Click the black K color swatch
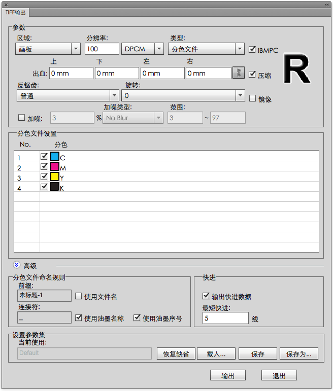 [55, 187]
